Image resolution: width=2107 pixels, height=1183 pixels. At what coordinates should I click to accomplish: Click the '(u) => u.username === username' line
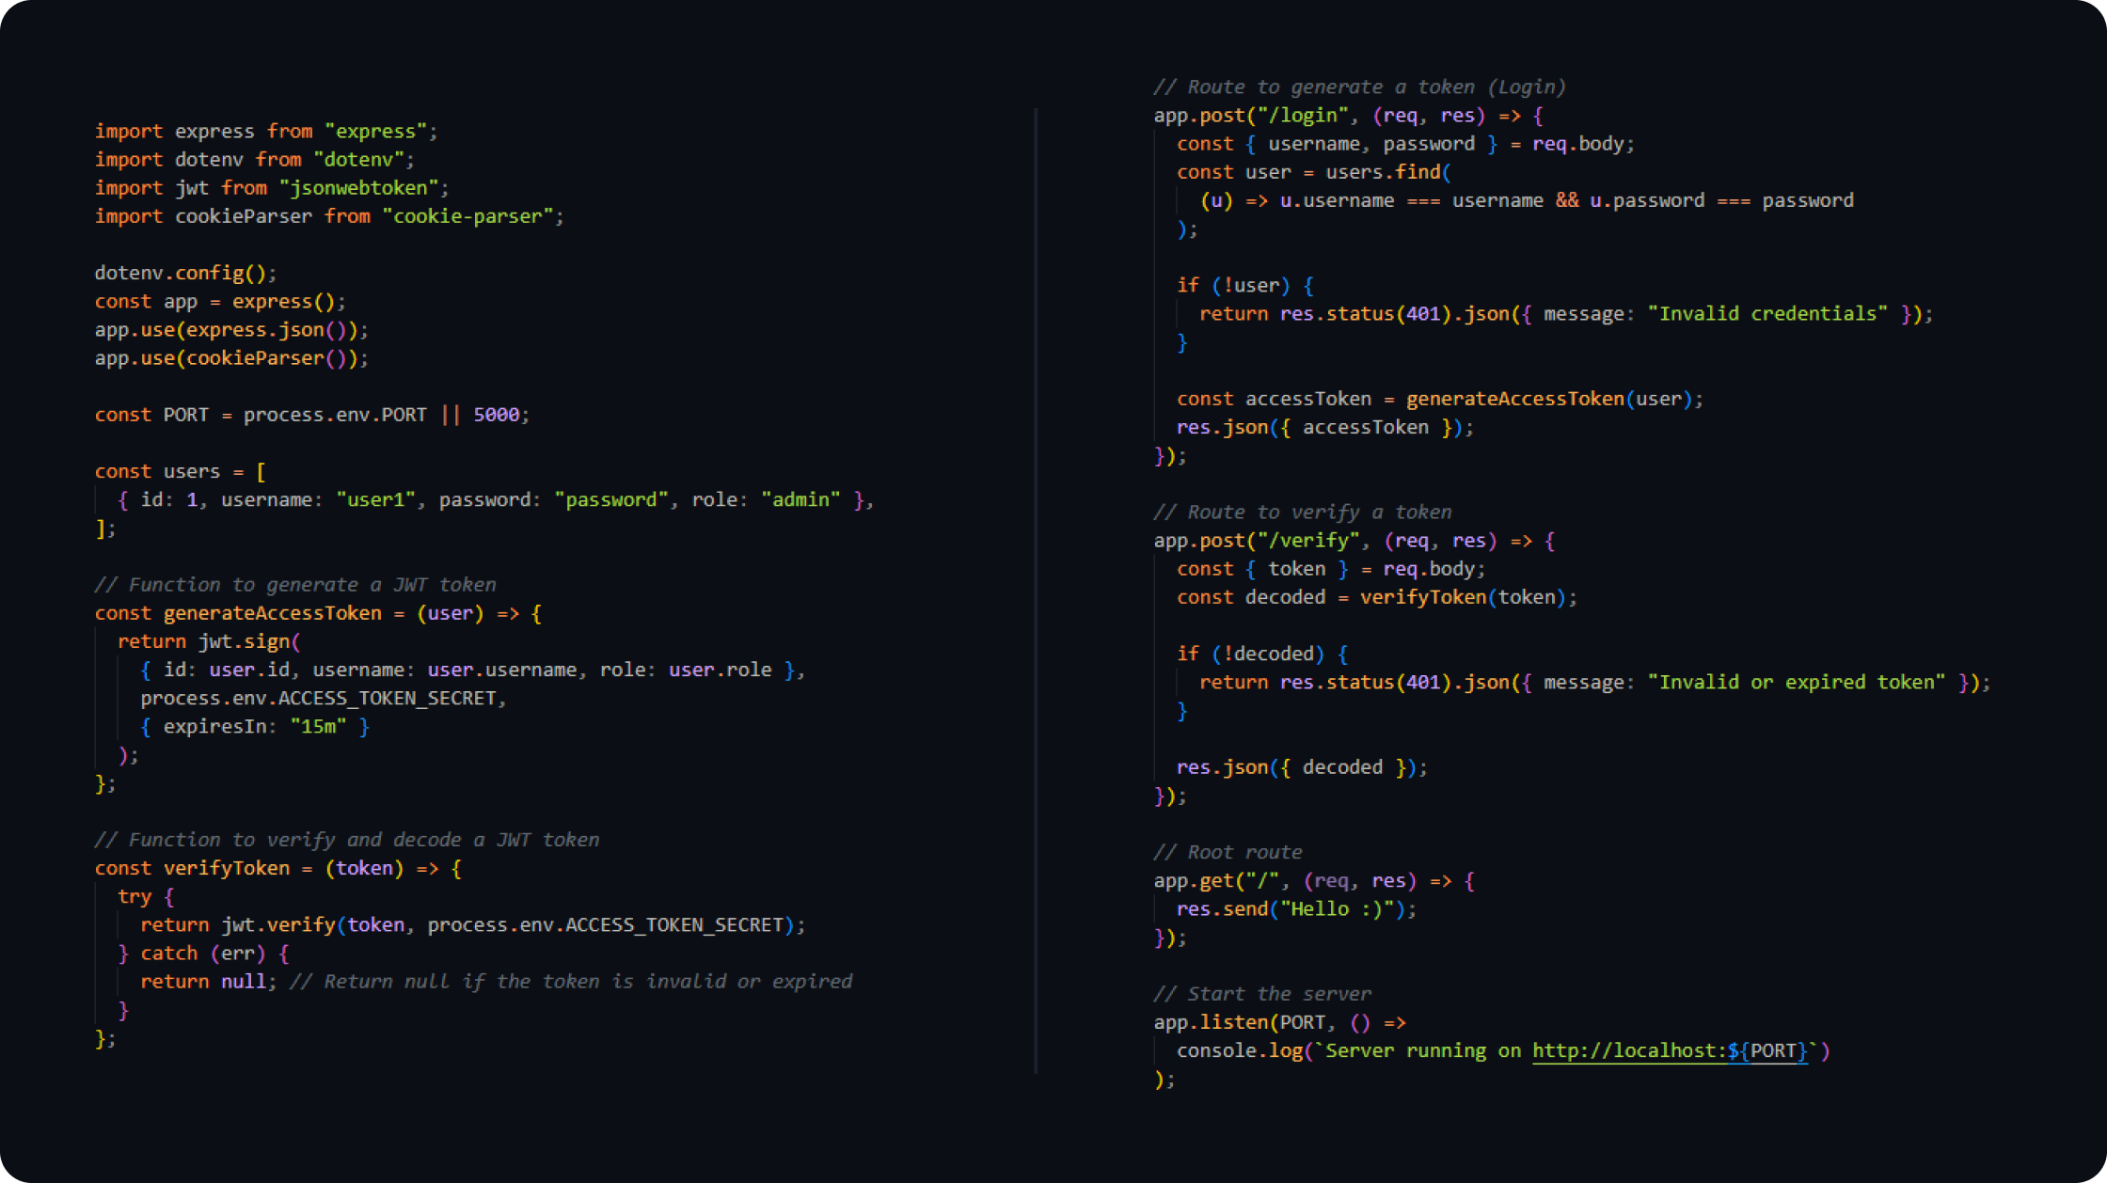[x=1527, y=199]
